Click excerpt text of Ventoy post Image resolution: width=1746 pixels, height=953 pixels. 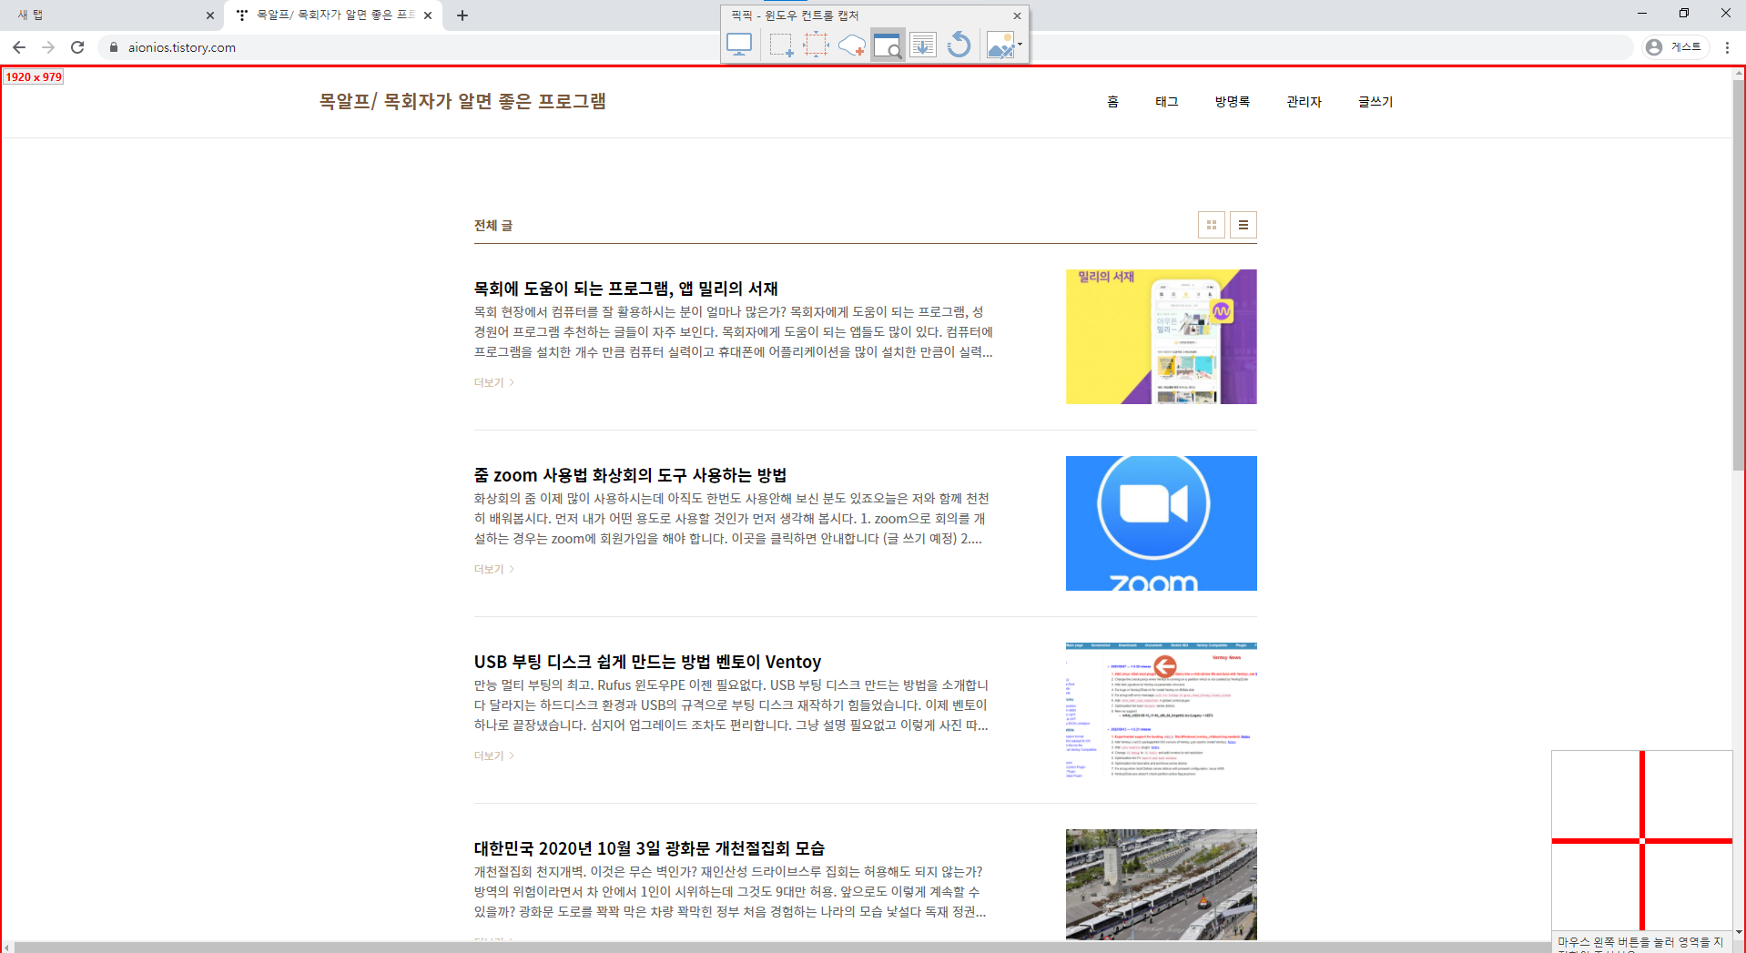731,705
